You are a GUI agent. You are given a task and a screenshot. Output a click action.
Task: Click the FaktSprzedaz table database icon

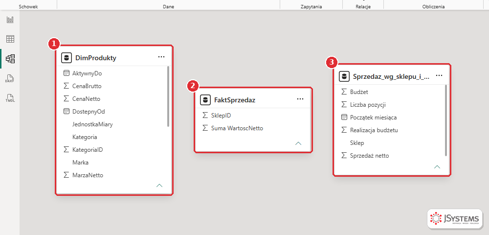click(205, 100)
